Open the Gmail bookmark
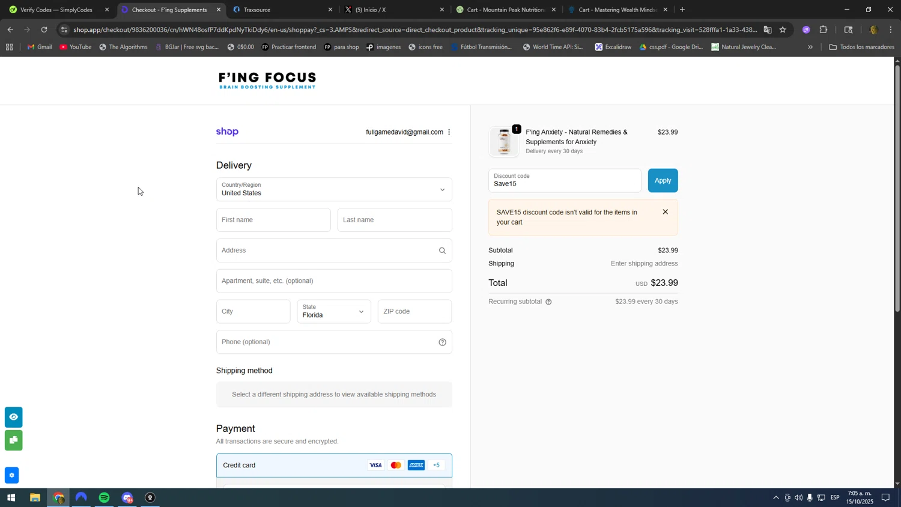This screenshot has width=901, height=507. 40,47
